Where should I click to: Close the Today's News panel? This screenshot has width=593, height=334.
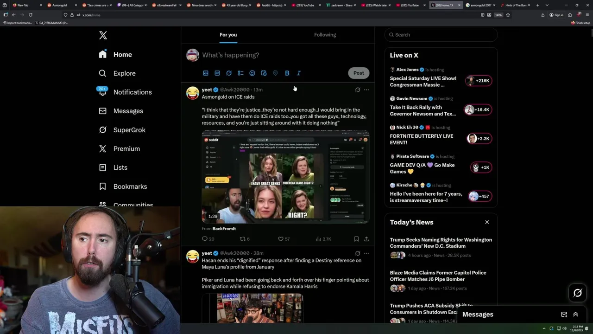[x=487, y=222]
